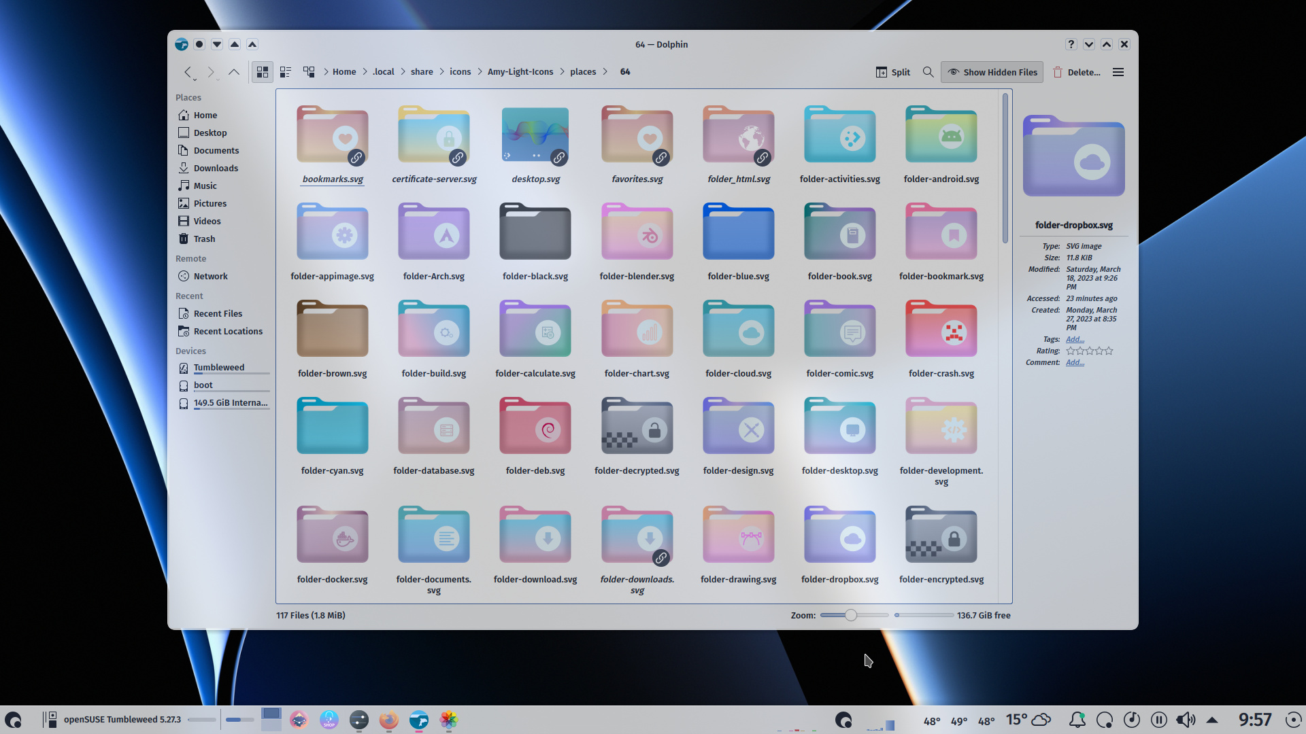The height and width of the screenshot is (734, 1306).
Task: Click the titlebar help question mark
Action: click(x=1071, y=44)
